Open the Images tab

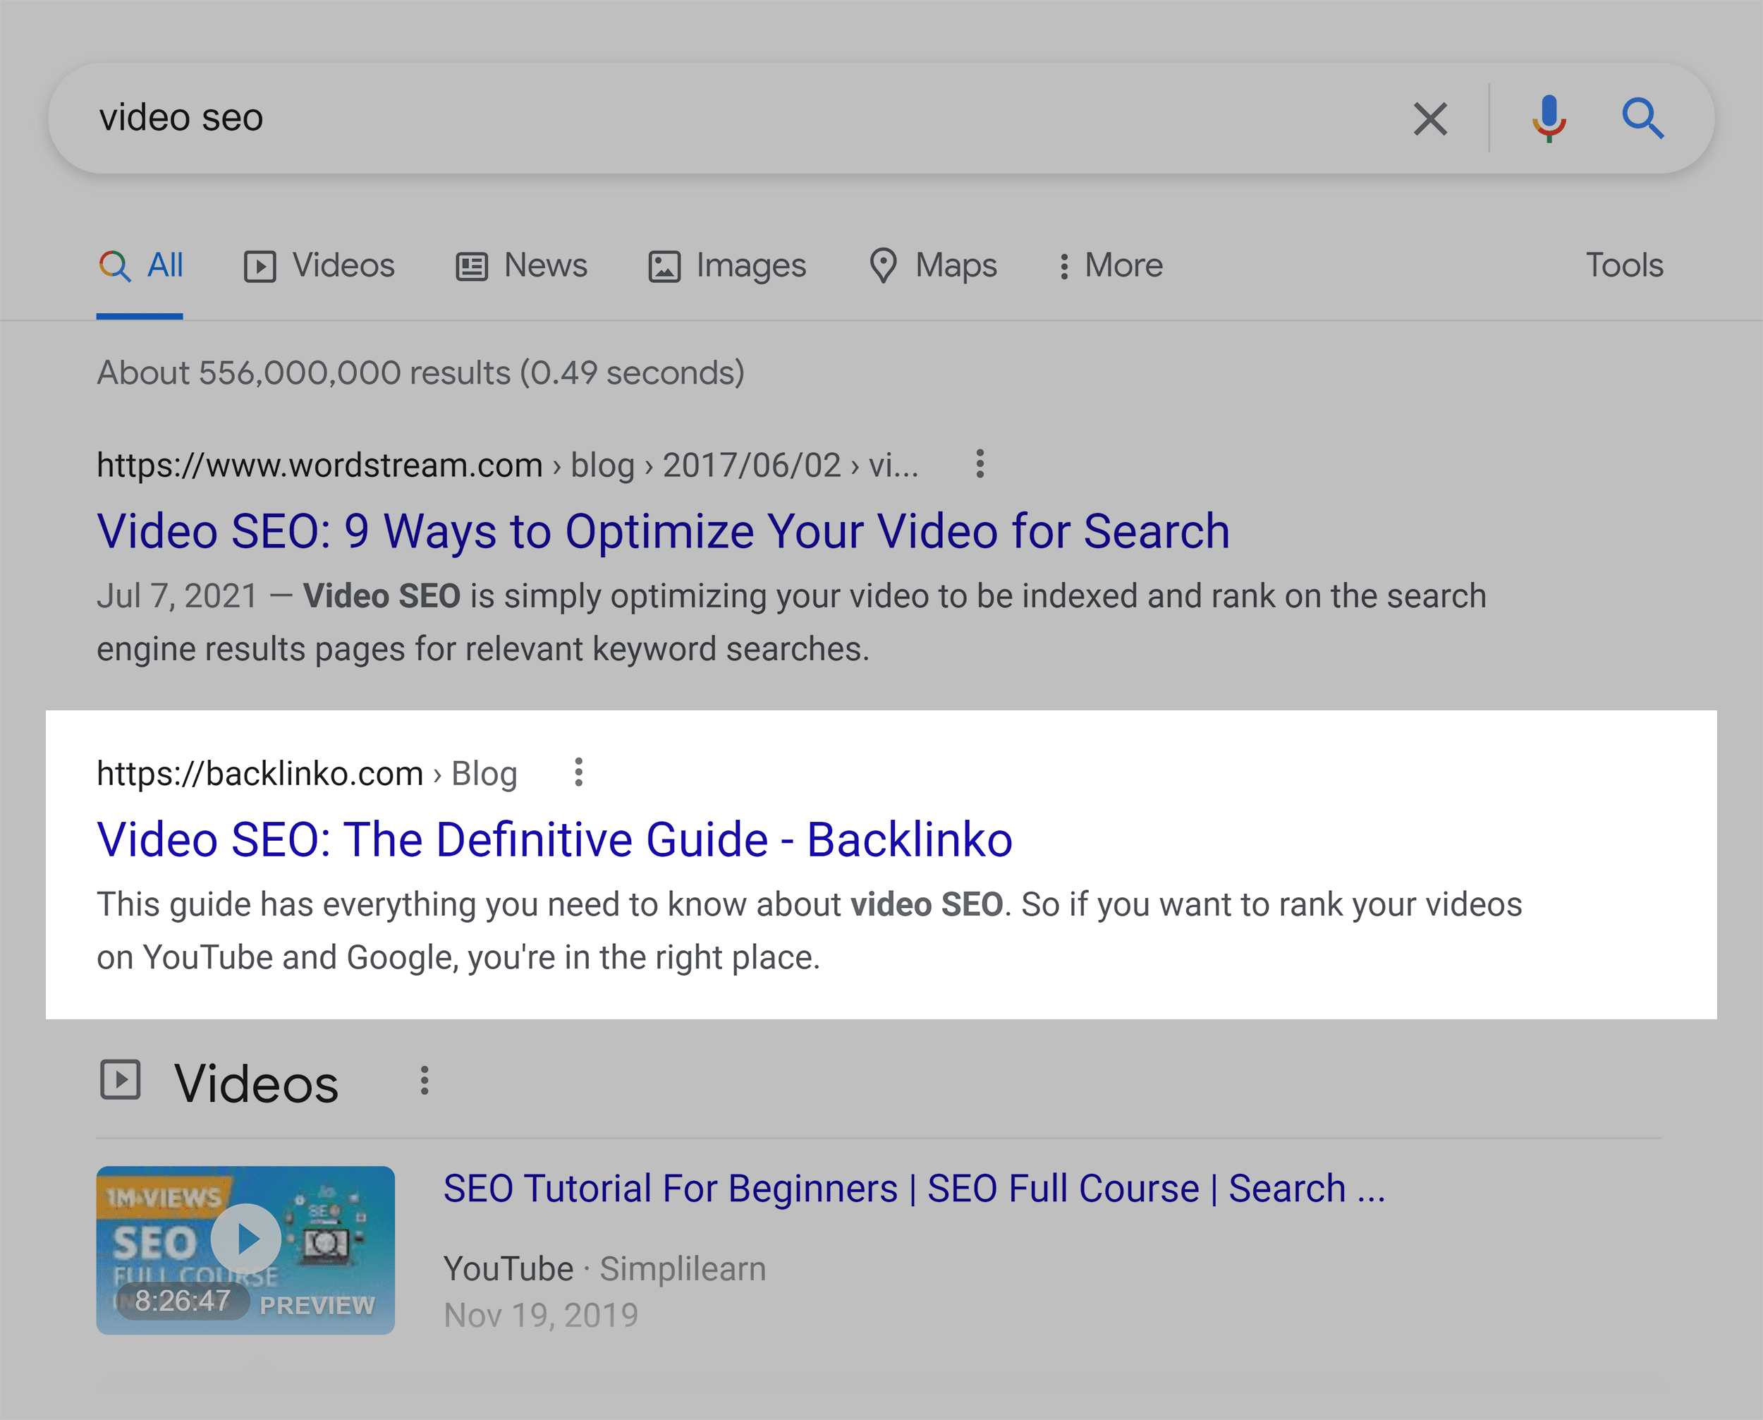point(727,266)
